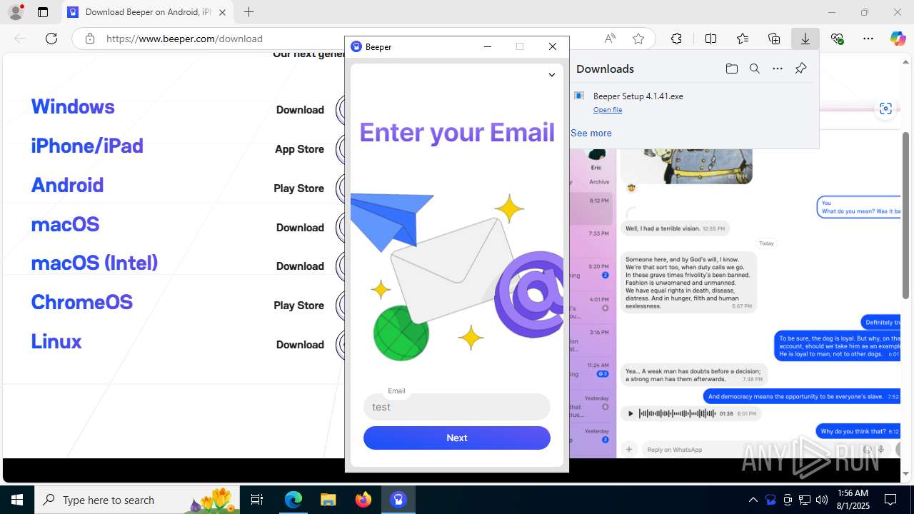Click the Read aloud icon in address bar

[x=610, y=39]
